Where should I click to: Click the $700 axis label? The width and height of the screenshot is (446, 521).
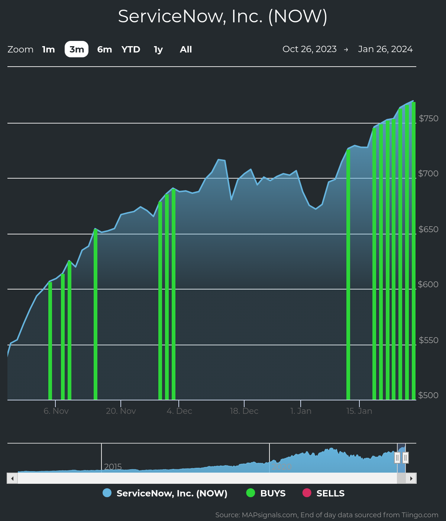click(x=428, y=173)
